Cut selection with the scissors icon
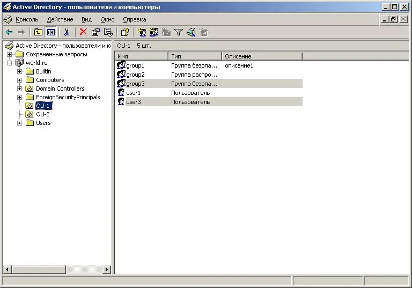This screenshot has width=412, height=288. tap(67, 32)
